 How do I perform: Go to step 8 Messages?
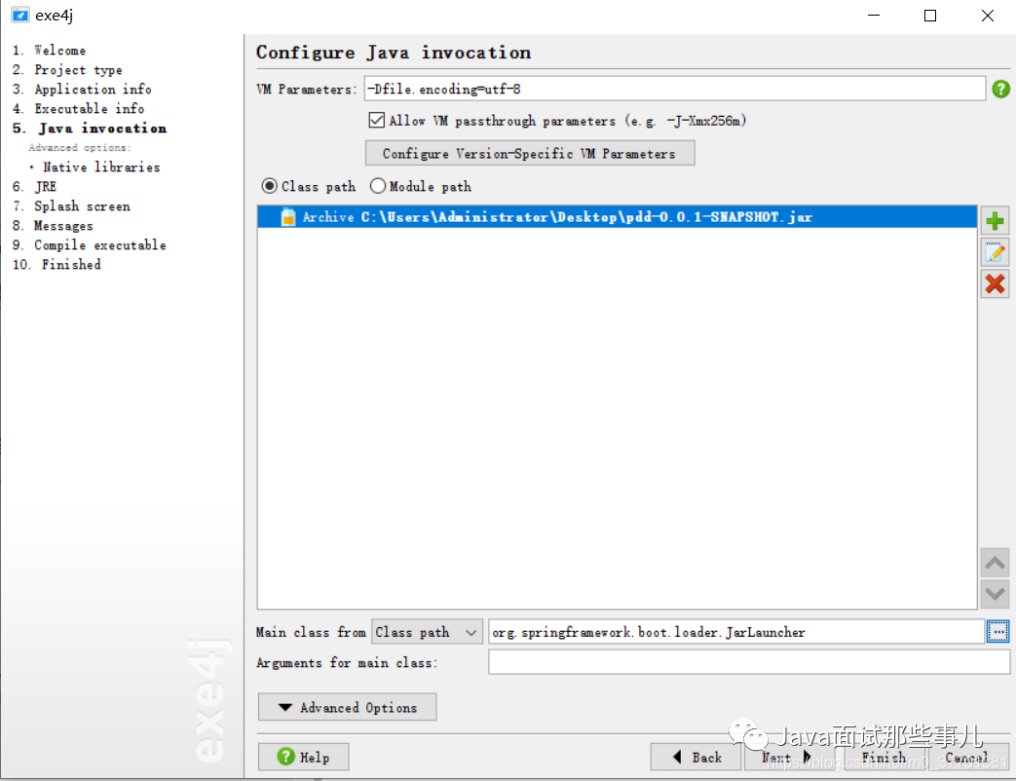(x=53, y=225)
